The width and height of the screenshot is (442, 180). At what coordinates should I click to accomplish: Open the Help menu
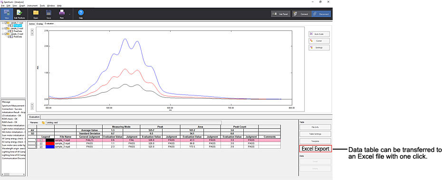click(x=59, y=6)
